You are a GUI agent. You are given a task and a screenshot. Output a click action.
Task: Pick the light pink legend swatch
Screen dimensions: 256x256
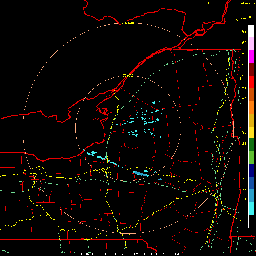[251, 44]
